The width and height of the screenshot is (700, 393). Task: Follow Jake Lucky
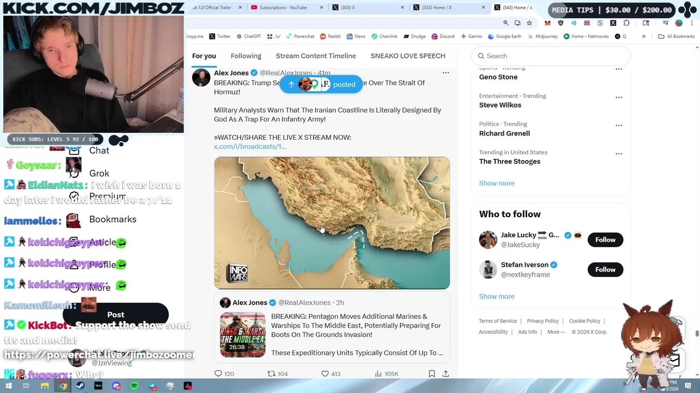click(x=605, y=240)
